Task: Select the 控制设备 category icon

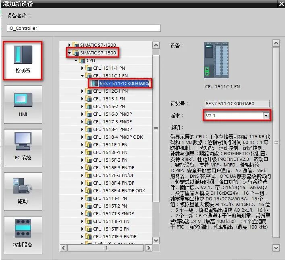Action: [23, 235]
